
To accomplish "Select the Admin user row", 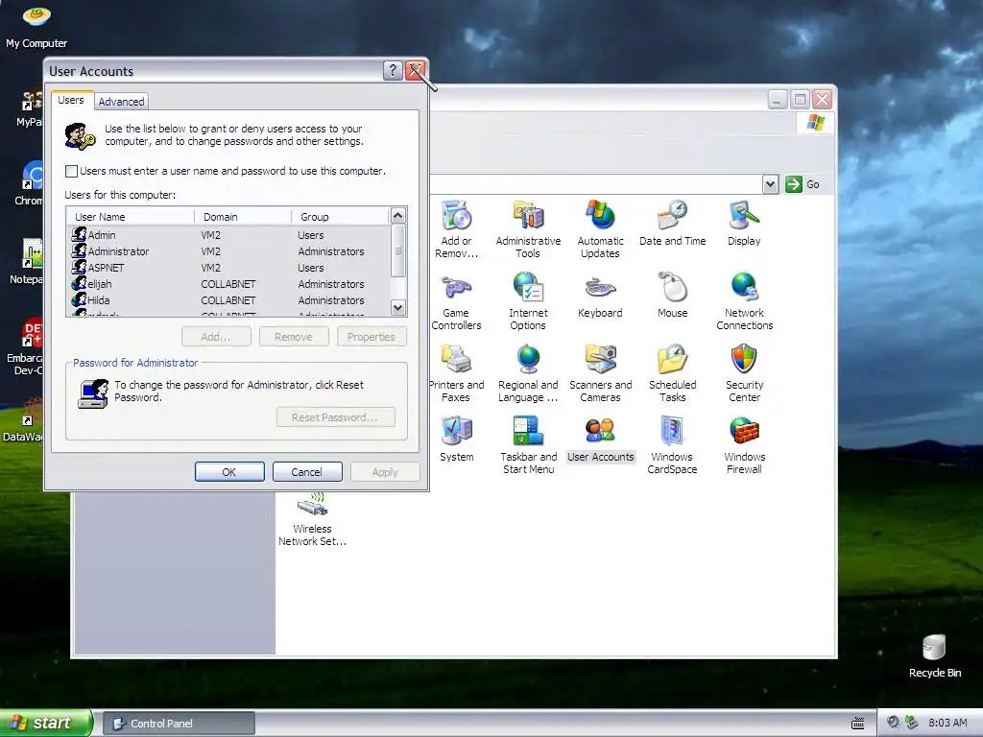I will click(x=228, y=235).
